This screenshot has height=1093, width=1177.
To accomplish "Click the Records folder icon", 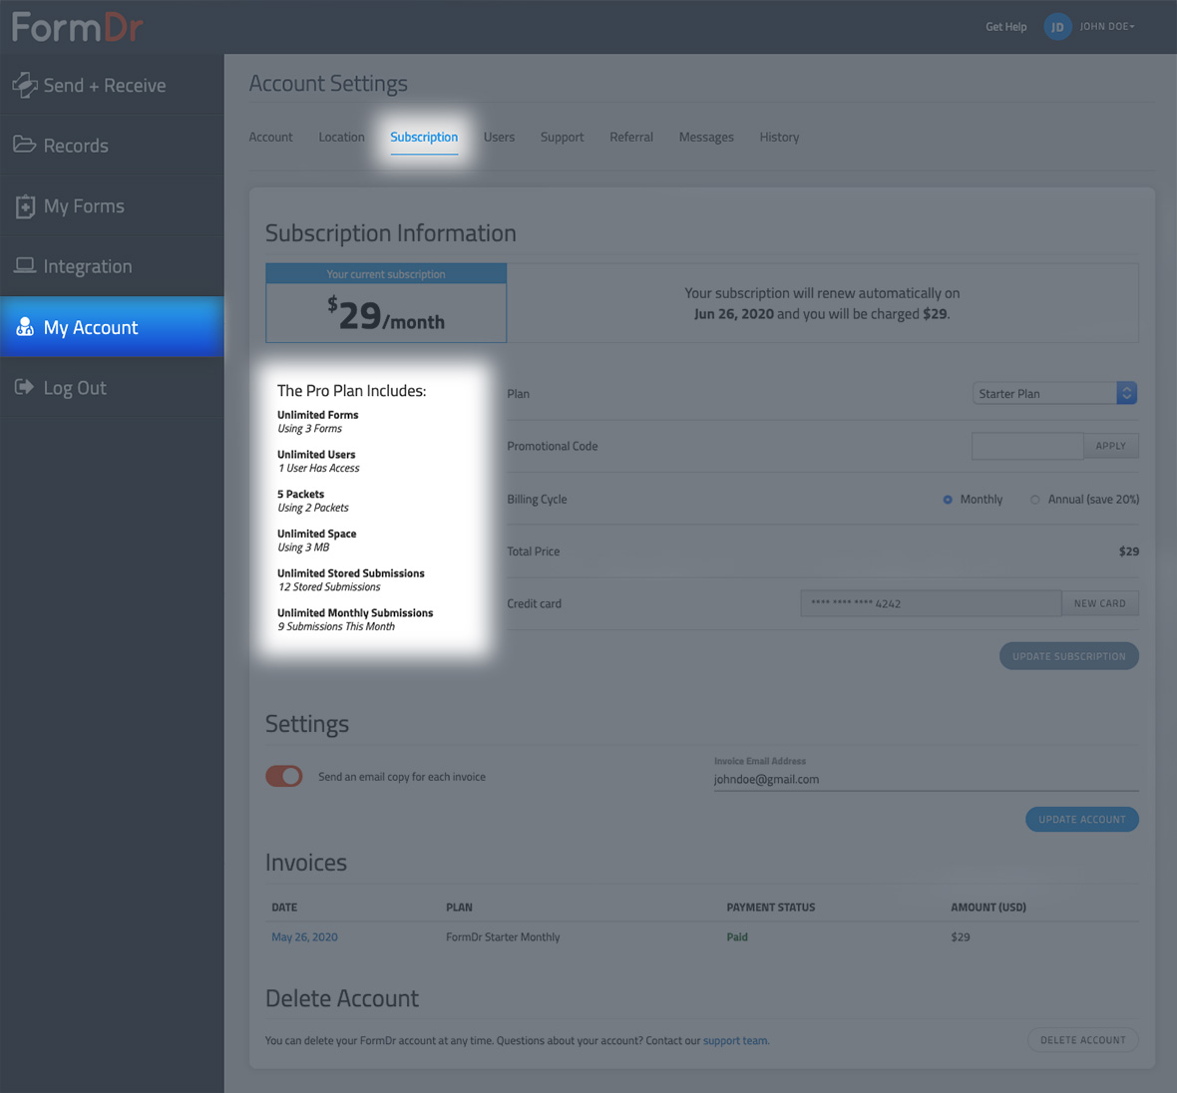I will tap(25, 145).
